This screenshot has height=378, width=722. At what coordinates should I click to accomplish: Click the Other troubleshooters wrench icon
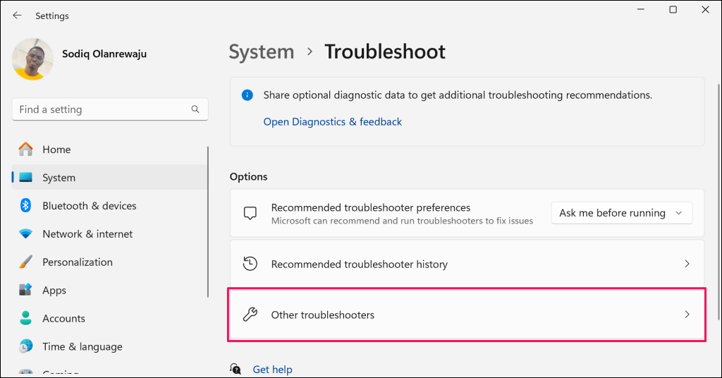(x=250, y=315)
